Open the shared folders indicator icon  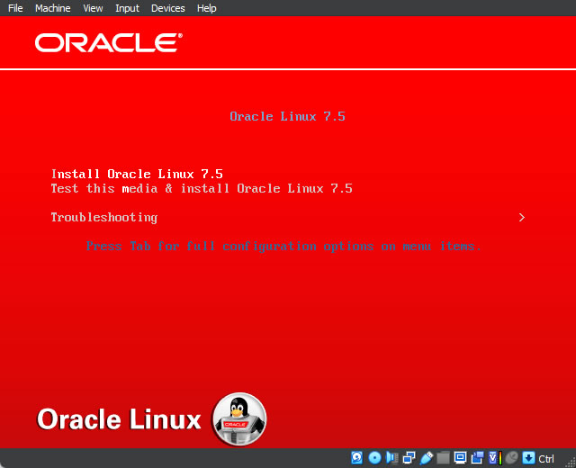click(443, 458)
